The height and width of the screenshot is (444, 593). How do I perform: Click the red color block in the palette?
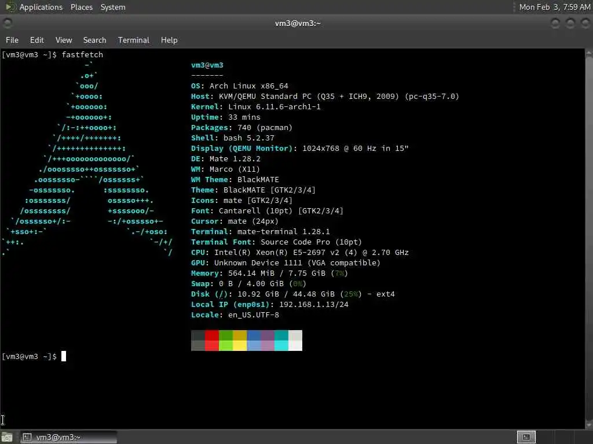(212, 341)
